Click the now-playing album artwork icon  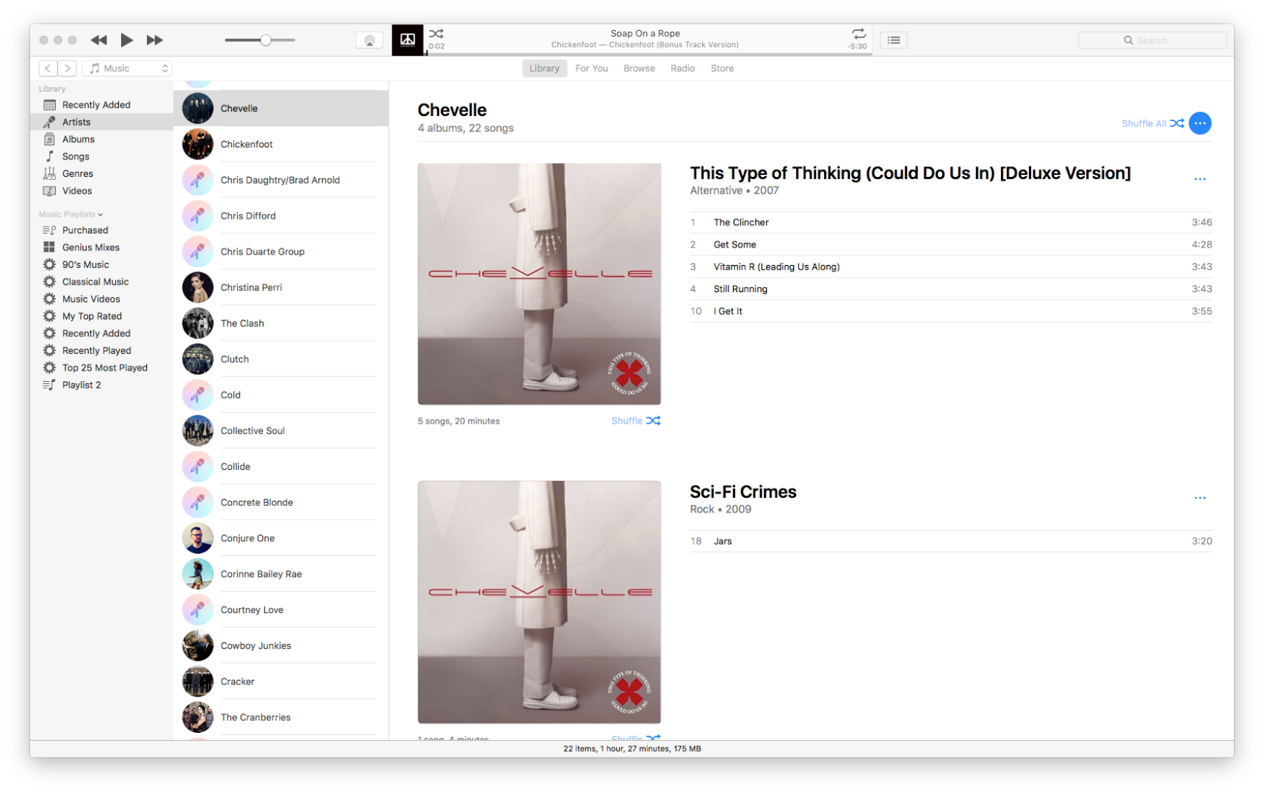[408, 40]
